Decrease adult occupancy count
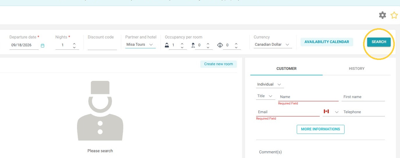Image resolution: width=400 pixels, height=158 pixels. click(x=182, y=47)
